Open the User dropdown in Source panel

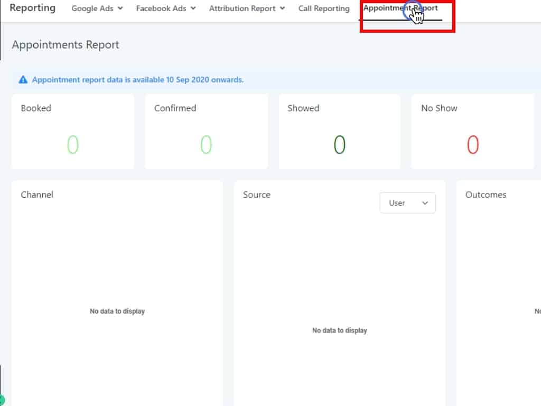(x=407, y=203)
